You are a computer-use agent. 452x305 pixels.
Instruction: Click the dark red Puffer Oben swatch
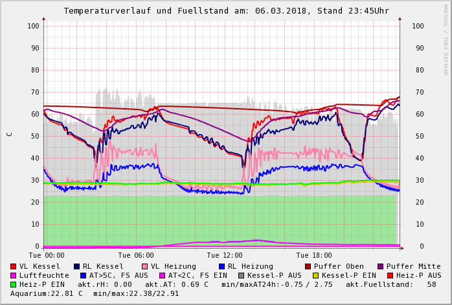[x=308, y=266]
